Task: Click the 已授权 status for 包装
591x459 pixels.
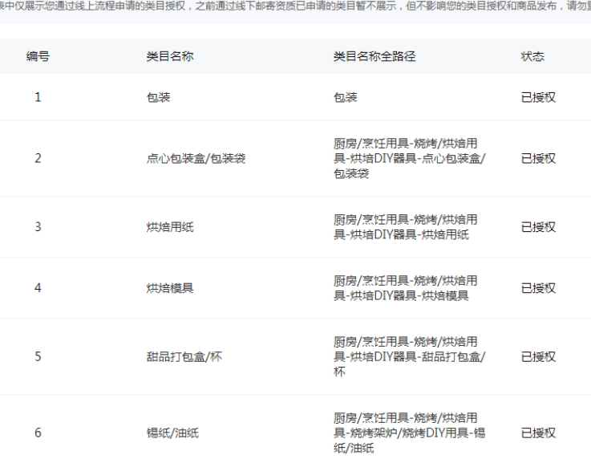Action: [x=538, y=97]
